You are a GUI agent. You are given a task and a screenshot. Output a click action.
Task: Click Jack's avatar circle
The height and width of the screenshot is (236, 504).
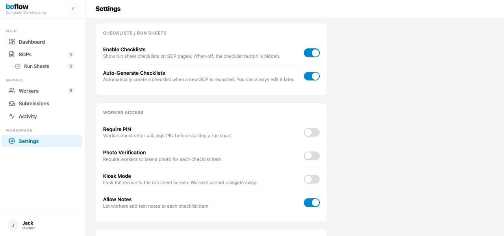(12, 225)
